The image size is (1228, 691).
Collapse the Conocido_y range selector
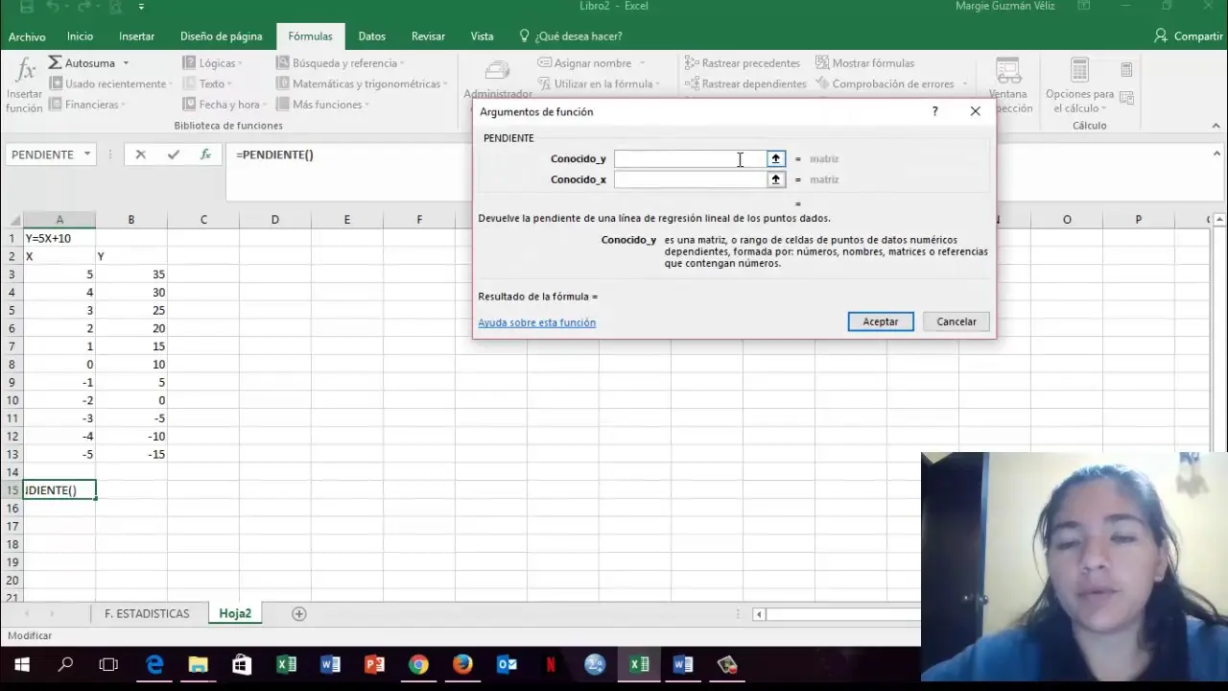pyautogui.click(x=775, y=159)
